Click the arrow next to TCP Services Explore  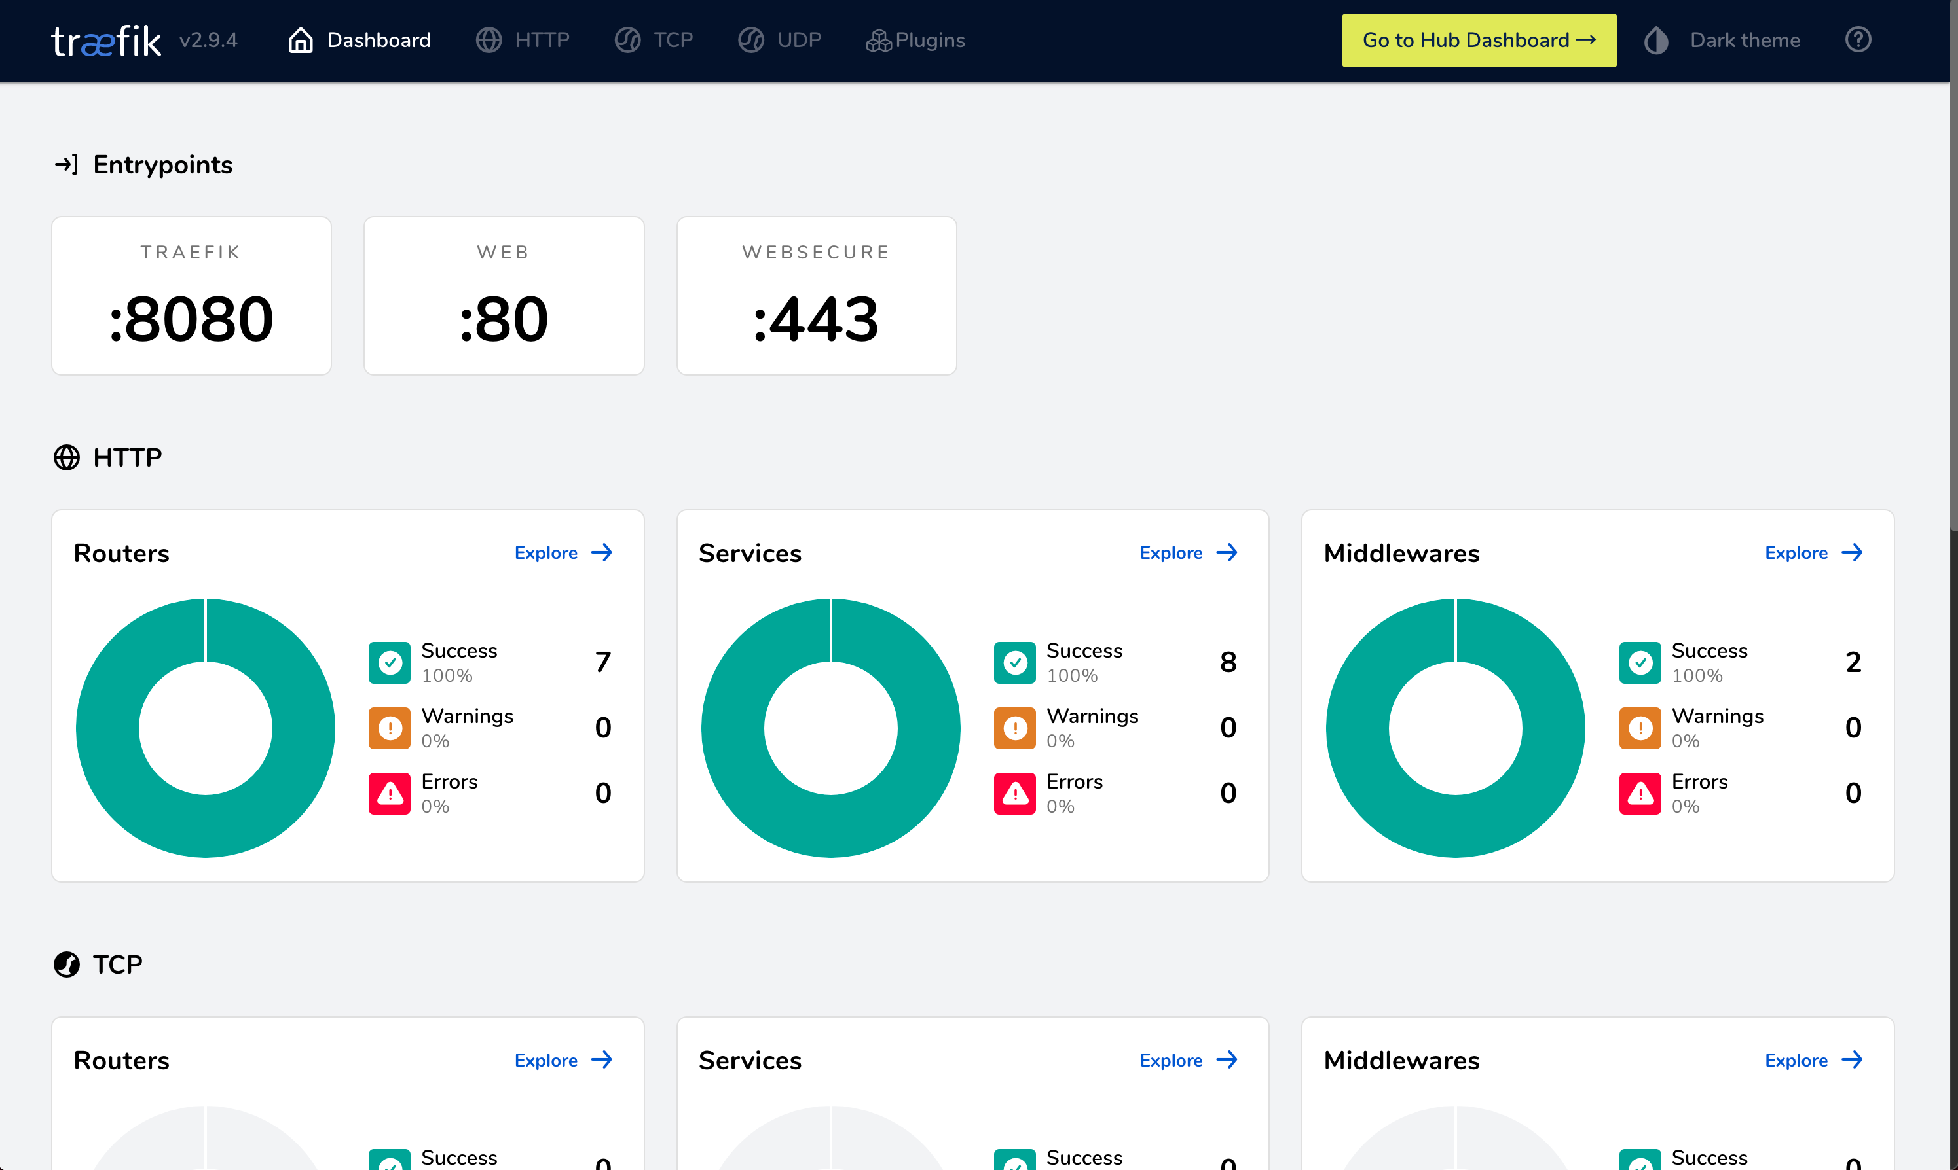tap(1227, 1059)
